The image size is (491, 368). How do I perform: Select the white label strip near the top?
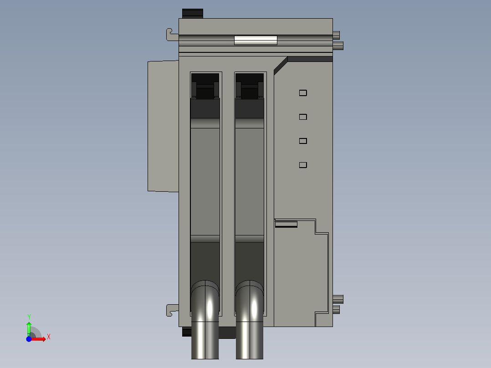pyautogui.click(x=256, y=40)
